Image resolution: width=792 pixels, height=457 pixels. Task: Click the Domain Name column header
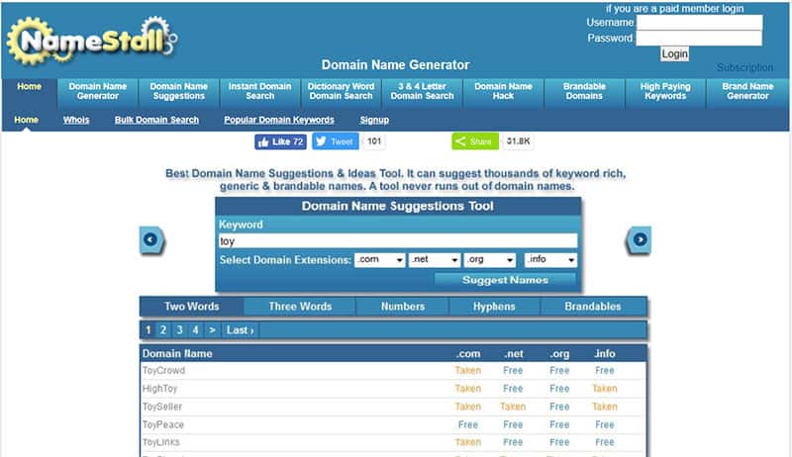(177, 354)
